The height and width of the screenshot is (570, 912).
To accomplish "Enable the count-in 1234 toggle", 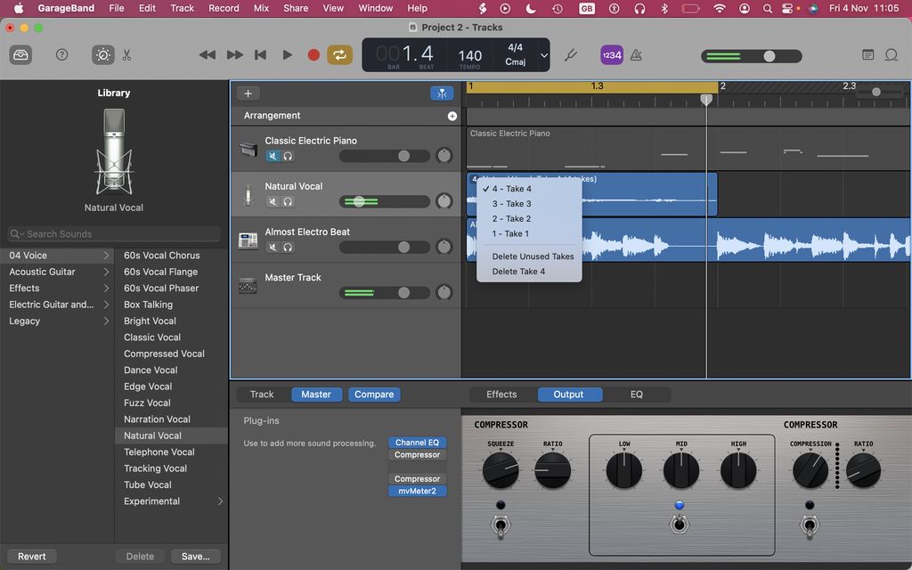I will tap(610, 54).
